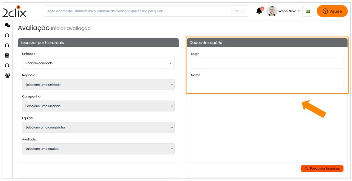Screen dimensions: 352x181
Task: Open the Equipe dropdown
Action: [x=98, y=127]
